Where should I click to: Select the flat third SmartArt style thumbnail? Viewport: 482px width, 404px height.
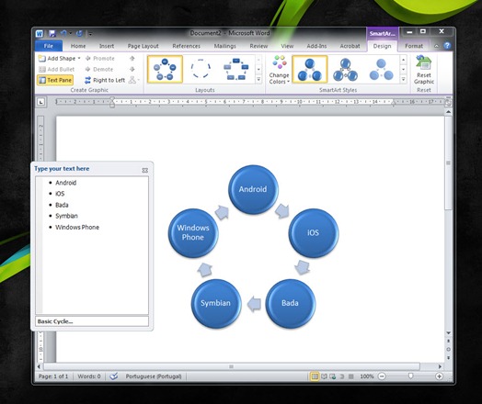(381, 70)
